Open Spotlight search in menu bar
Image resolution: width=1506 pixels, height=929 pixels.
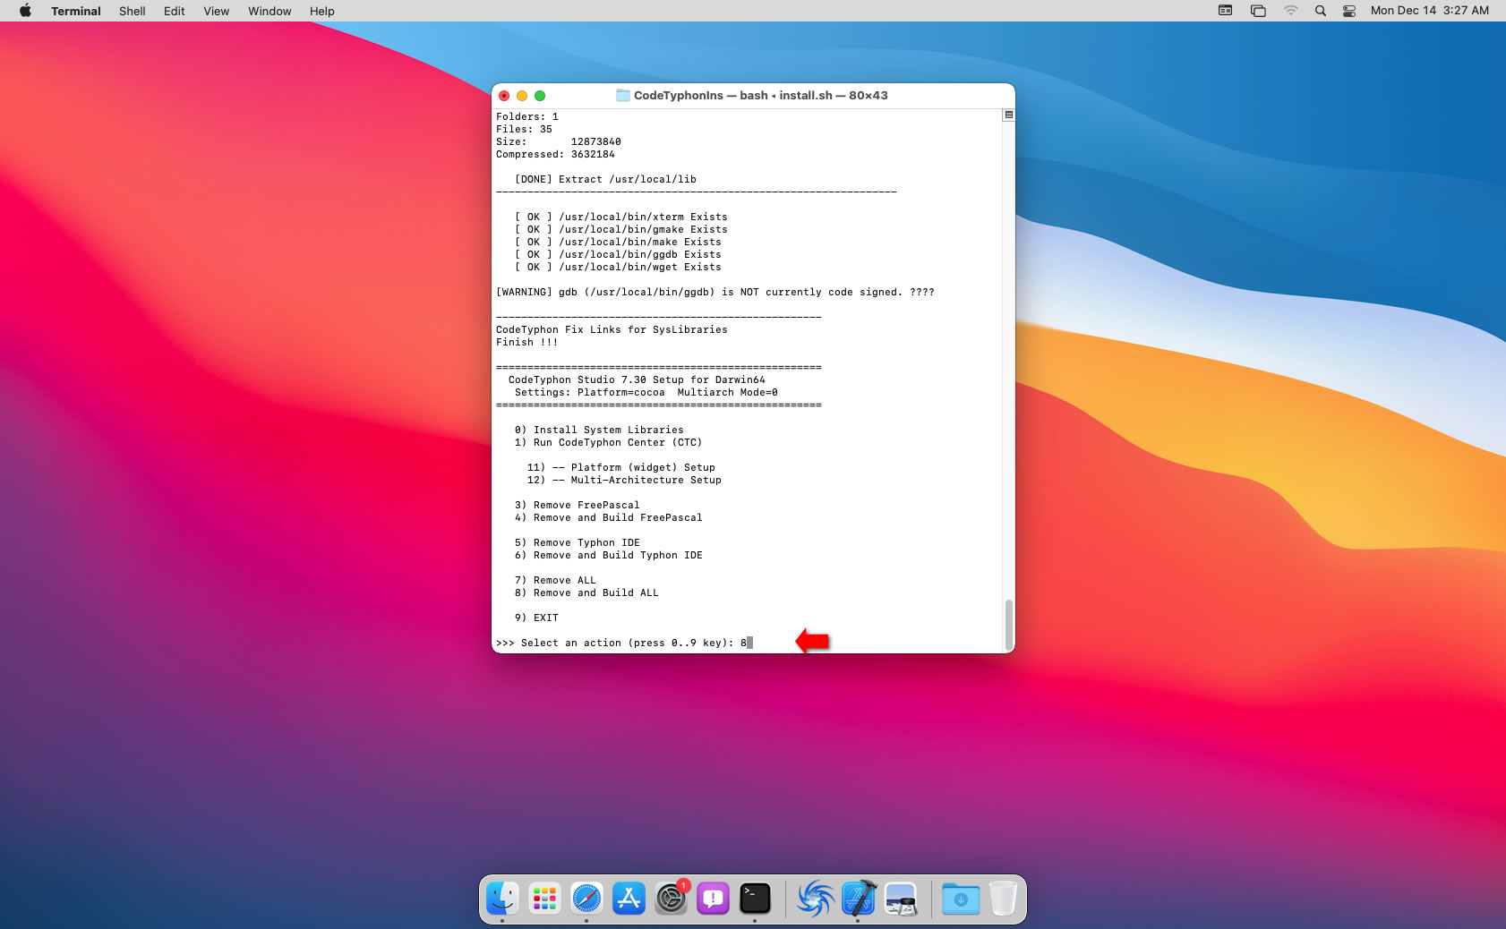(1320, 11)
